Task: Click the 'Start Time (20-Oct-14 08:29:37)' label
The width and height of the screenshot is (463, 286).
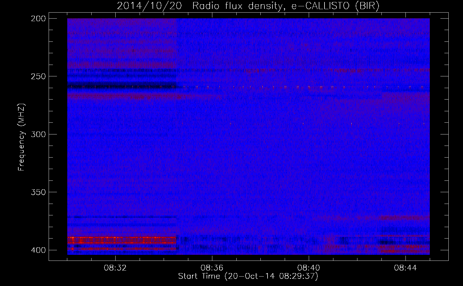Action: pyautogui.click(x=248, y=276)
